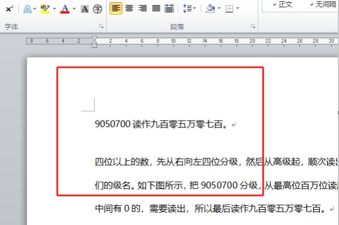
Task: Justify the paragraph text
Action: point(156,8)
